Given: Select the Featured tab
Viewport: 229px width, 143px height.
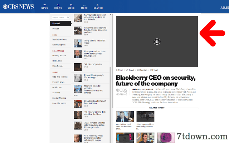Looking at the screenshot, I should [x=60, y=24].
